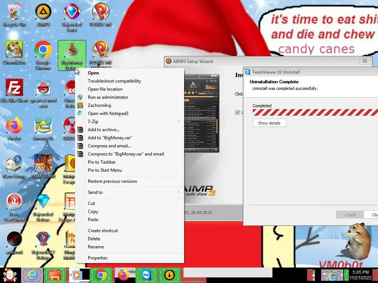
Task: Click Show details in TeamViewer Uninstall
Action: point(269,123)
